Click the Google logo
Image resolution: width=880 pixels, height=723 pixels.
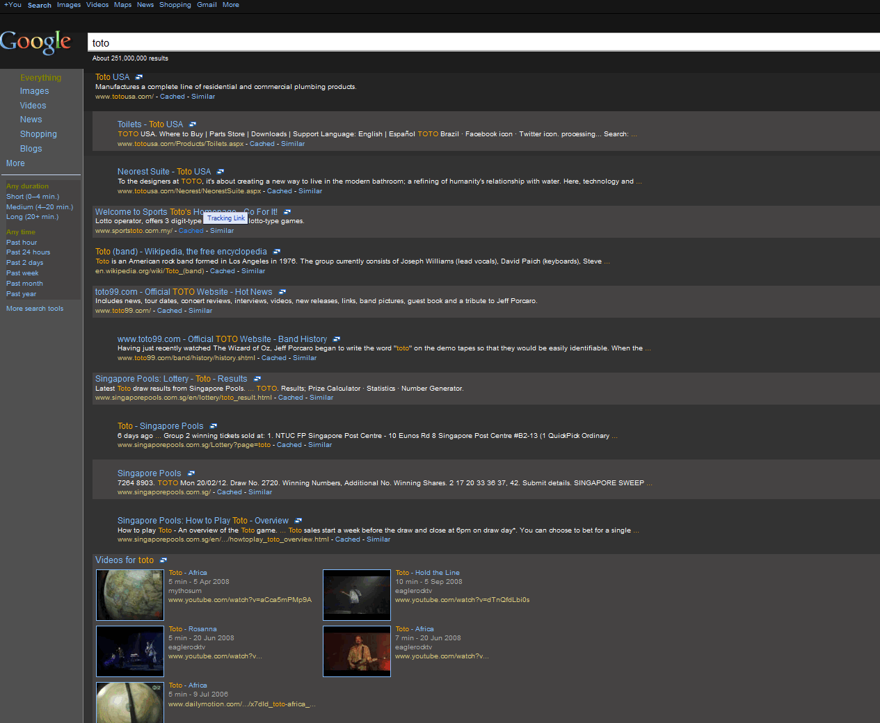click(x=36, y=42)
